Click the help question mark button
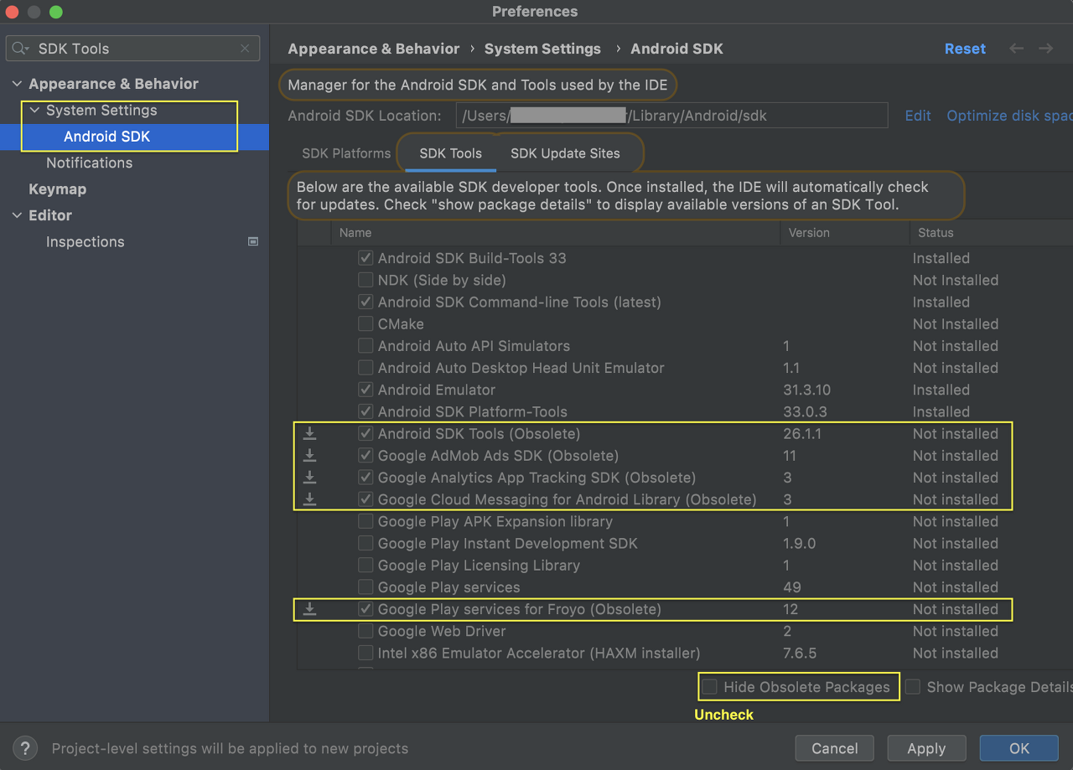 click(x=25, y=748)
